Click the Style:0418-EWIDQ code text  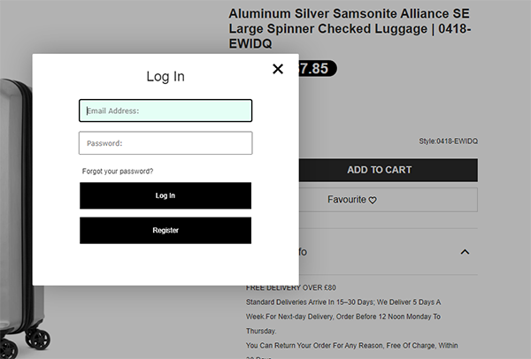[449, 141]
